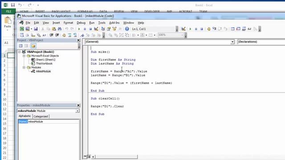Click the code window horizontal scrollbar
Image resolution: width=285 pixels, height=160 pixels.
click(116, 156)
